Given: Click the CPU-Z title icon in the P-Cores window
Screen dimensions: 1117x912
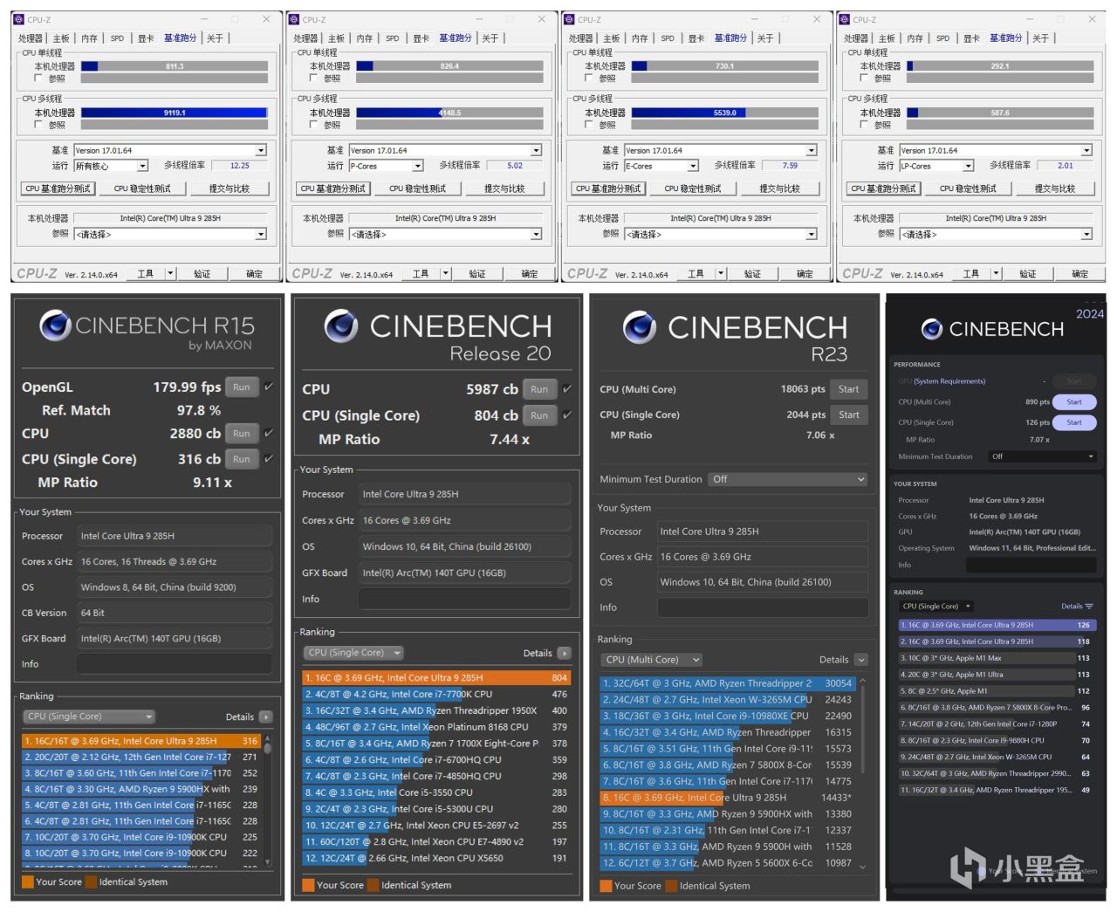Looking at the screenshot, I should (295, 19).
